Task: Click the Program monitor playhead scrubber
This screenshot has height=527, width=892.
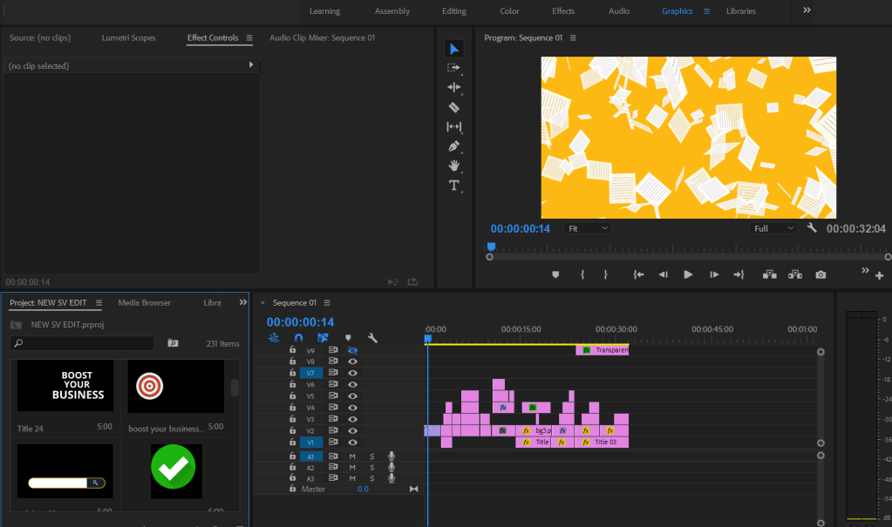Action: click(491, 247)
